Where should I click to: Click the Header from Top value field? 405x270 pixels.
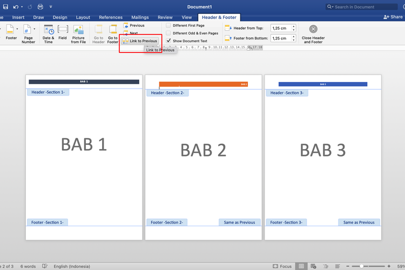click(281, 28)
